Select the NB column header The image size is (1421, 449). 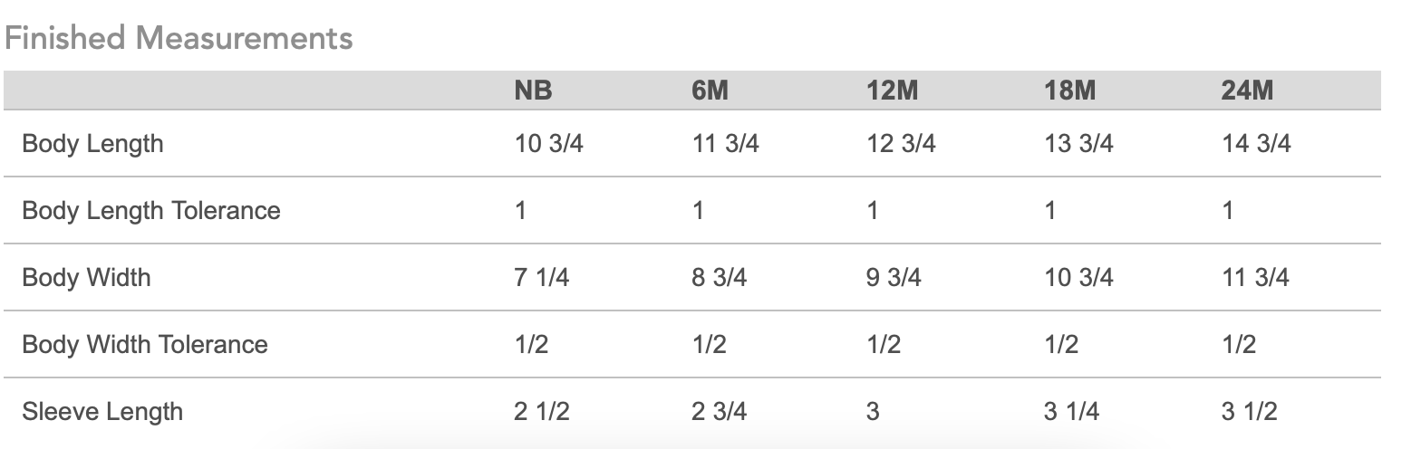(533, 91)
